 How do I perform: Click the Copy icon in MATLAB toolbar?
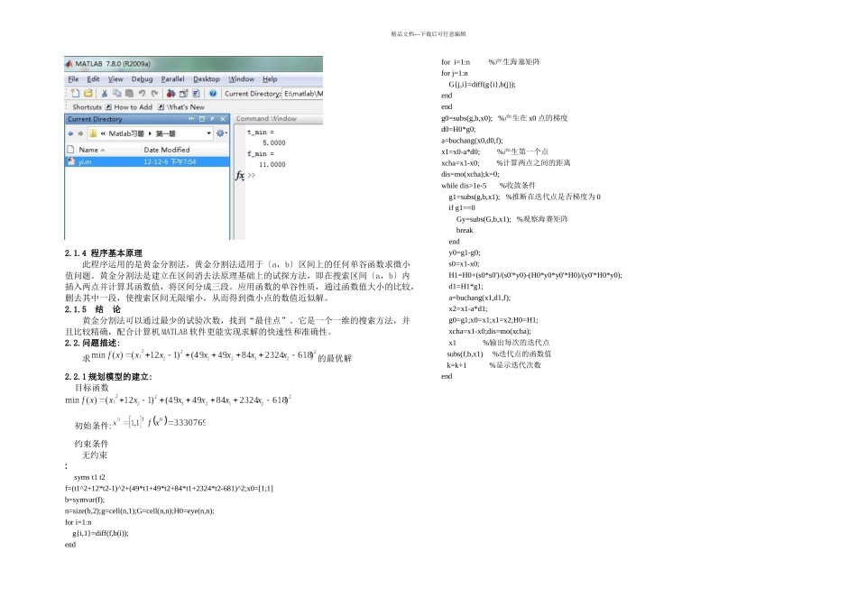coord(116,94)
